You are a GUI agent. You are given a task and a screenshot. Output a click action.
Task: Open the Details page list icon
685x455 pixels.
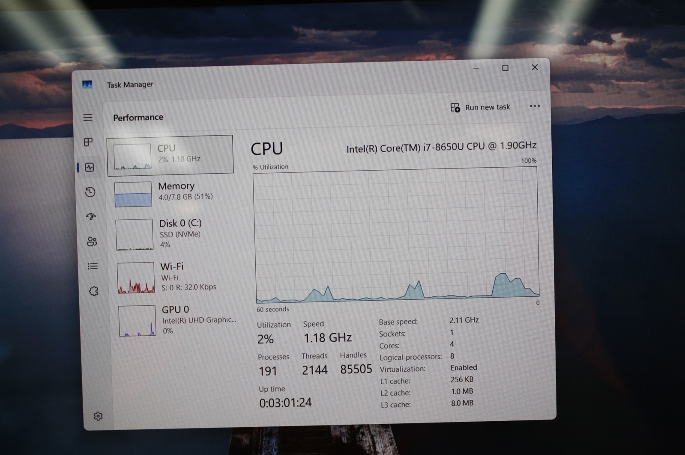(x=93, y=266)
